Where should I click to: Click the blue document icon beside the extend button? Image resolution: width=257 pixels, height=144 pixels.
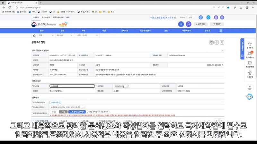point(200,18)
